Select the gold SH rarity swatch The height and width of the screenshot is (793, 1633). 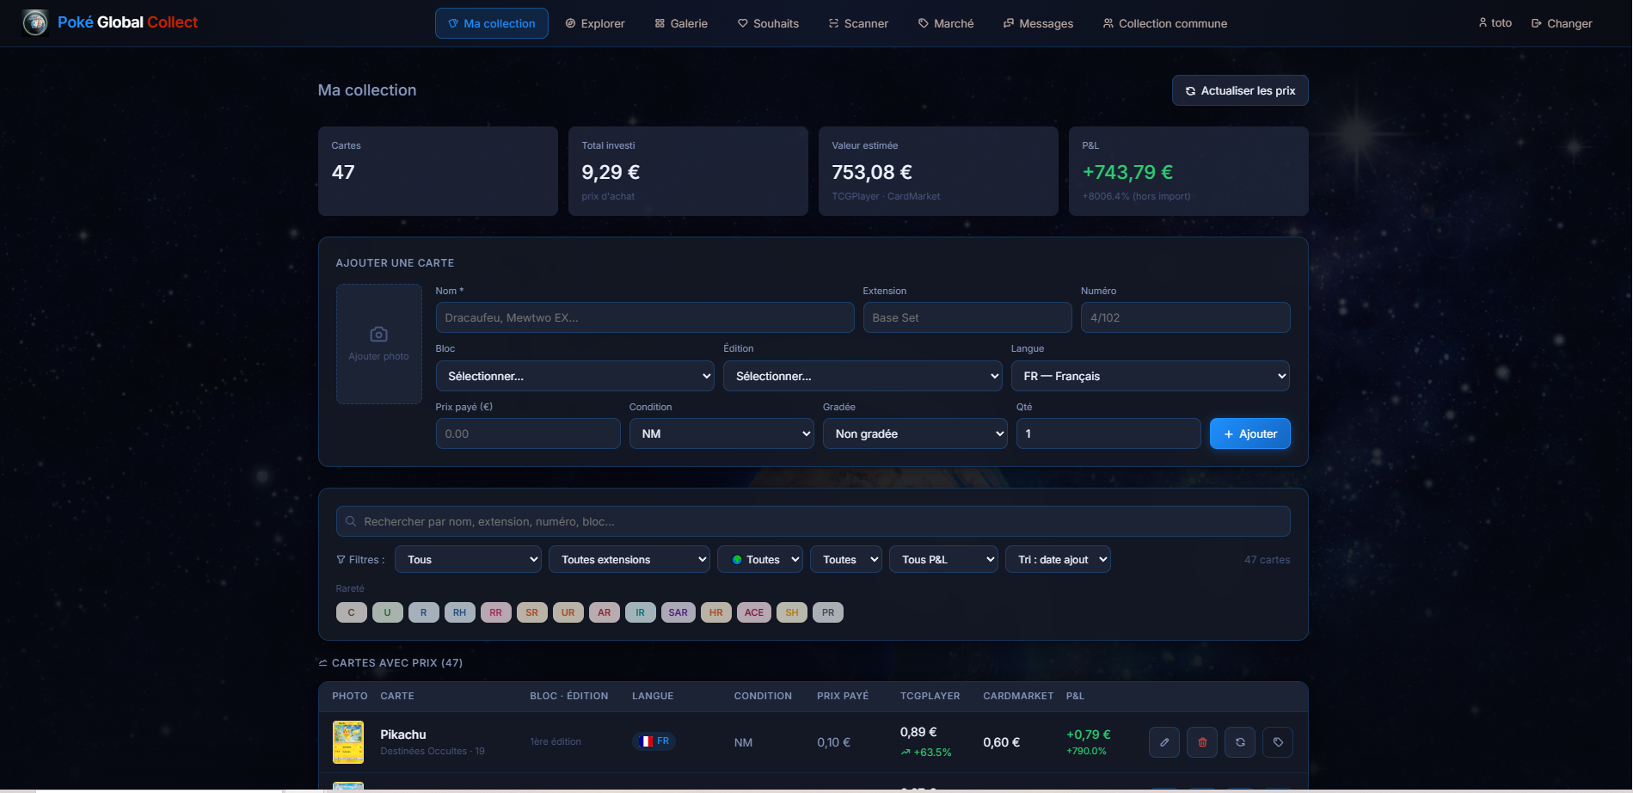tap(791, 612)
